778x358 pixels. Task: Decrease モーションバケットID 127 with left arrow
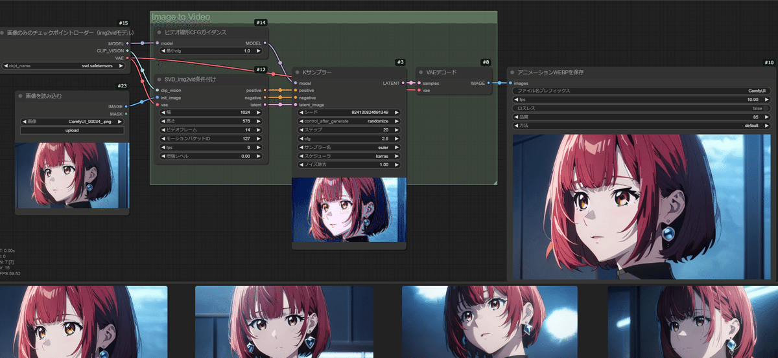click(163, 139)
